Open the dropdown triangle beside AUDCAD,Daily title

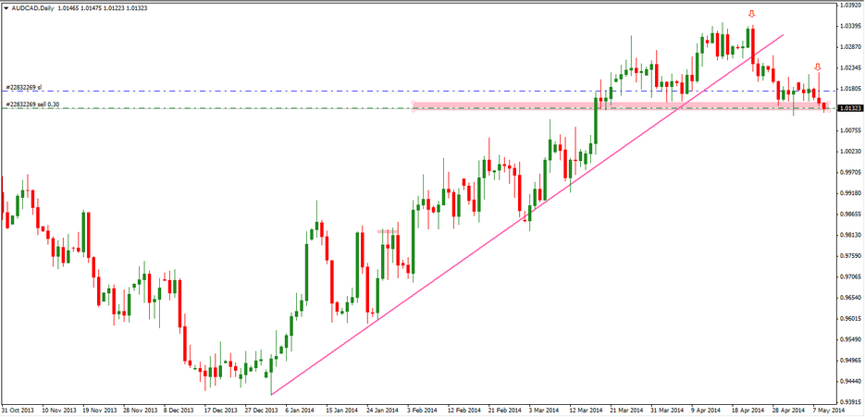[x=7, y=7]
